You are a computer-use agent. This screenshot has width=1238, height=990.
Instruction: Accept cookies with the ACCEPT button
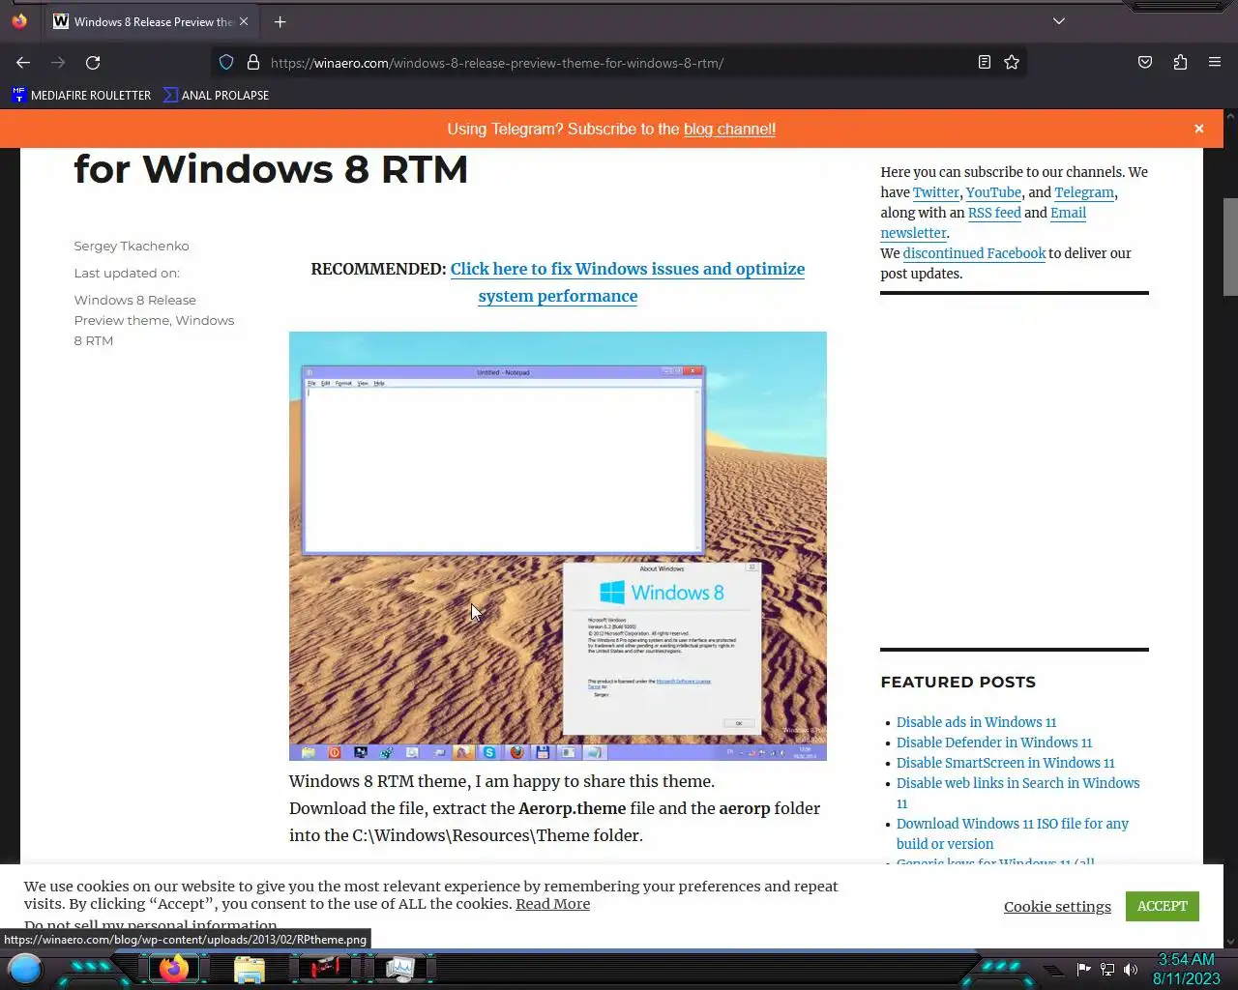pyautogui.click(x=1162, y=906)
